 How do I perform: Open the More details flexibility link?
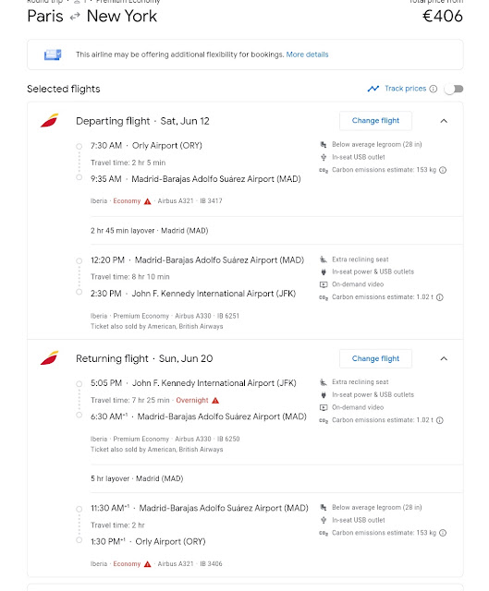[307, 54]
